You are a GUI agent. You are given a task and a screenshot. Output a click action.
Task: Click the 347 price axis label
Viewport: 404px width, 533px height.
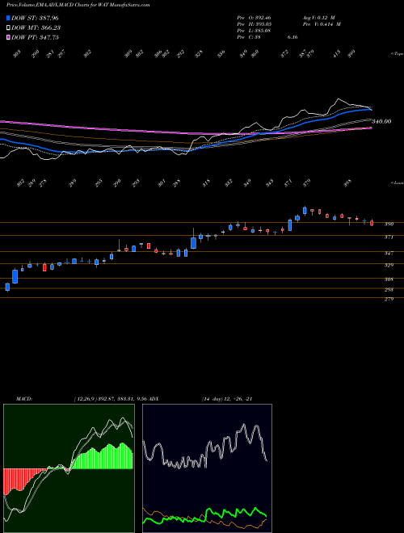coord(389,254)
